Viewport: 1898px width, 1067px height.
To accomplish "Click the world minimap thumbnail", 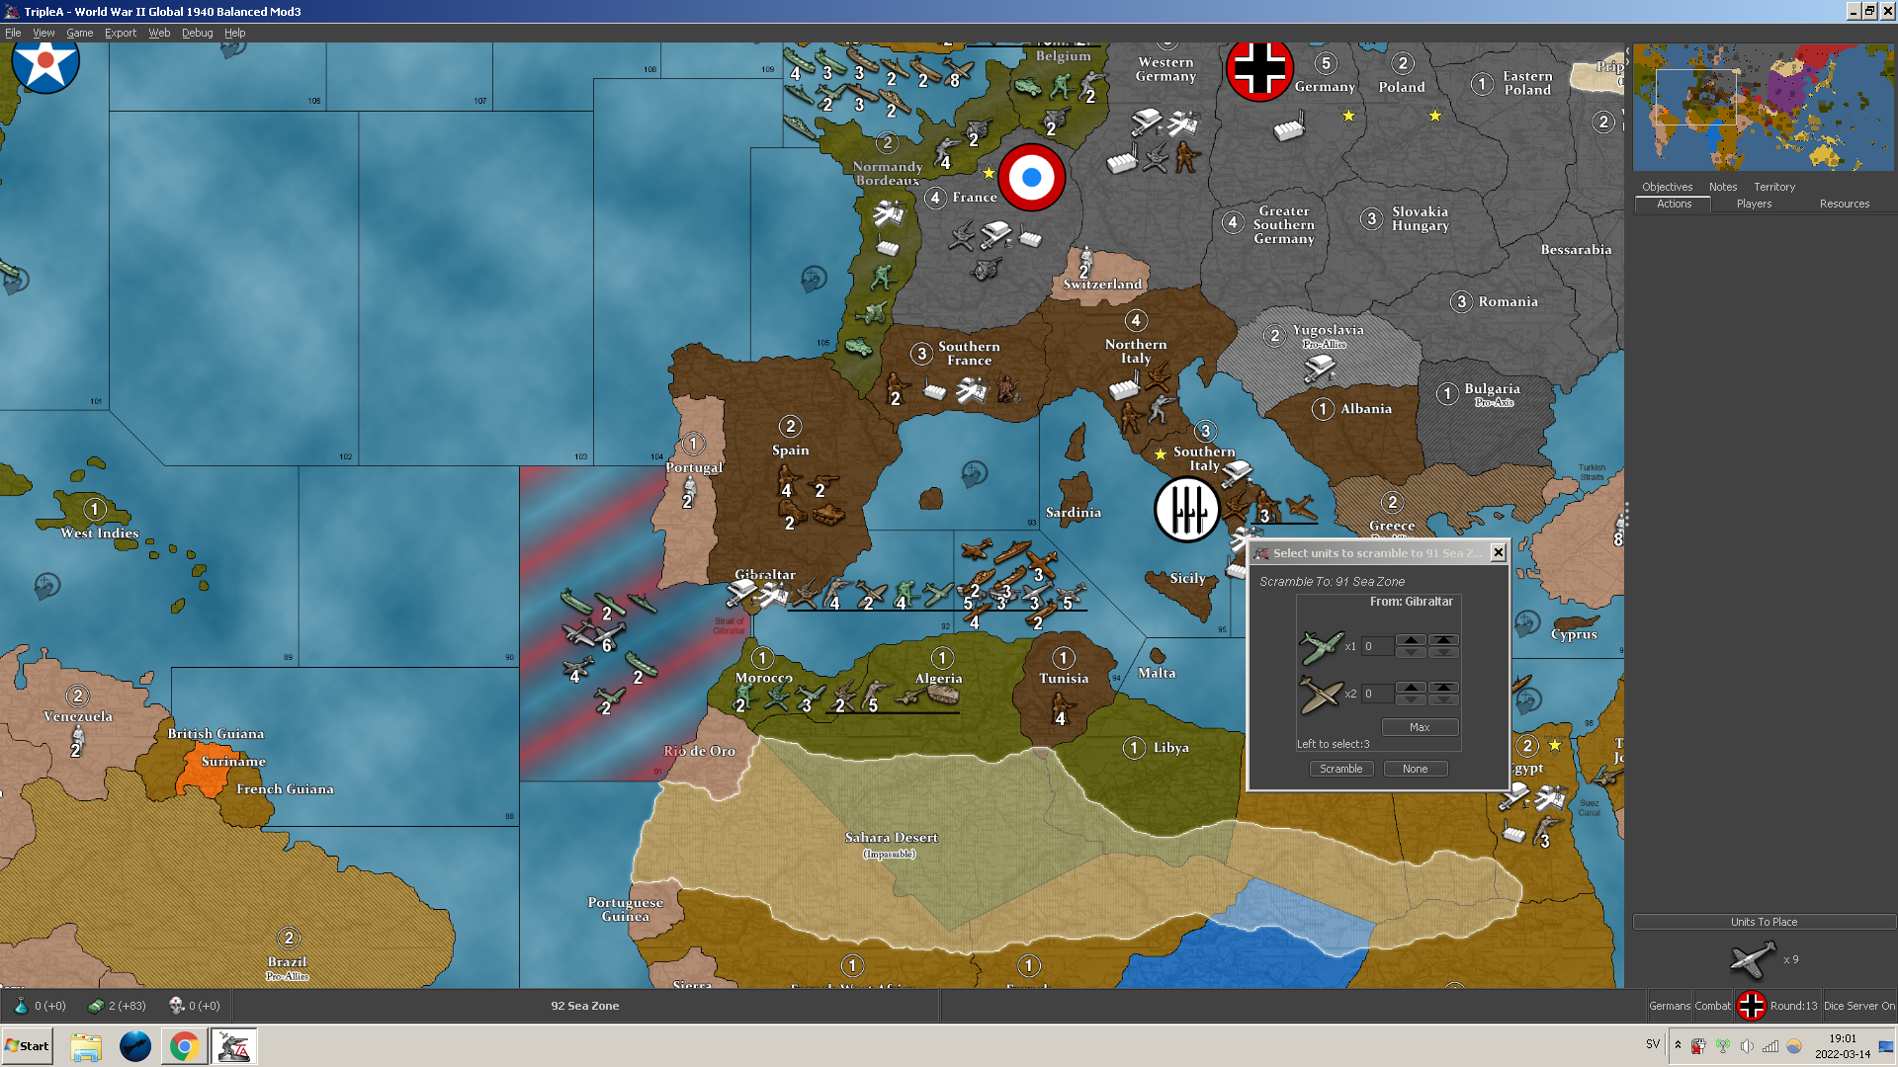I will (x=1763, y=107).
